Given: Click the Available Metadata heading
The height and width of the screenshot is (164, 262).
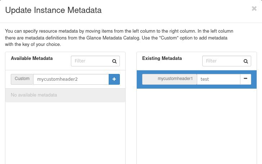Looking at the screenshot, I should point(32,58).
